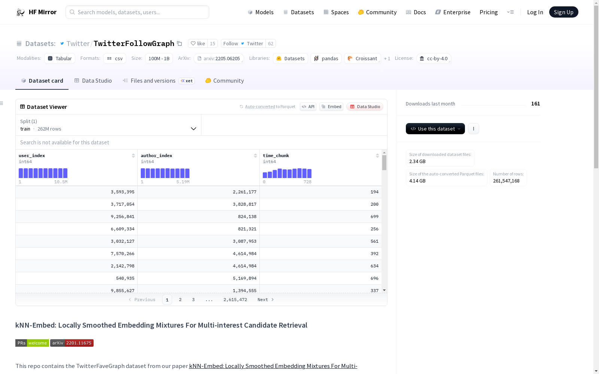Select the Datasets library tag

[x=291, y=58]
